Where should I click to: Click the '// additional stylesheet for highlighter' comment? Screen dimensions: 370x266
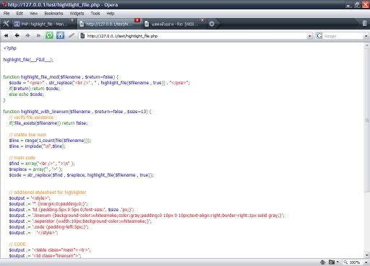click(48, 192)
